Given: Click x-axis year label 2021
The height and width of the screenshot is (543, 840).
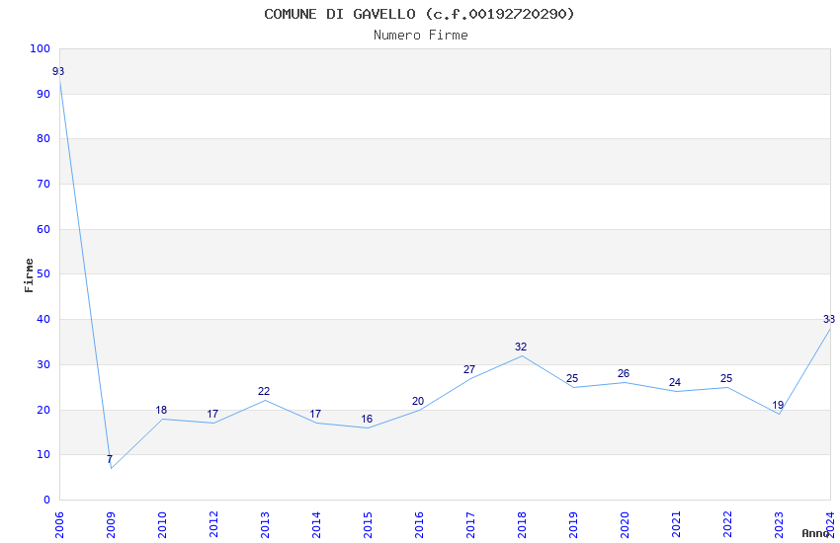Looking at the screenshot, I should (677, 525).
